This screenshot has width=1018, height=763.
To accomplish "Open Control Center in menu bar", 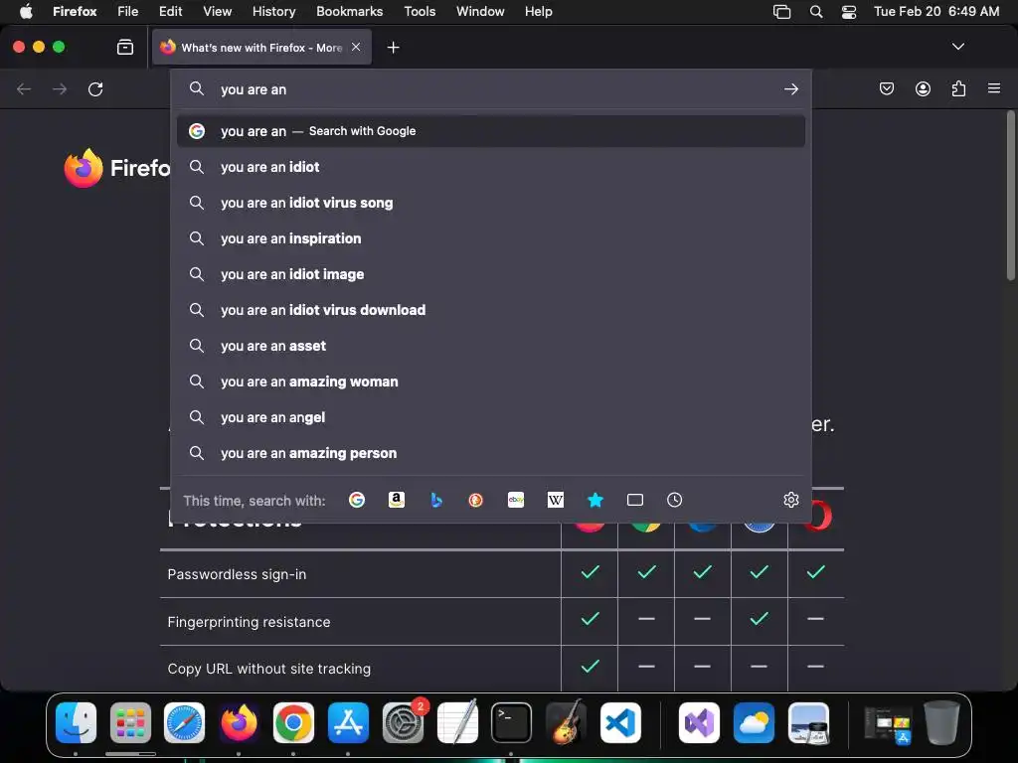I will (x=849, y=11).
